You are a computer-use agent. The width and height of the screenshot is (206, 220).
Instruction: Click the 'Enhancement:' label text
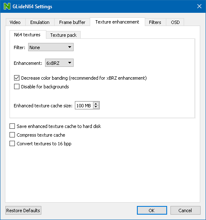tap(28, 63)
